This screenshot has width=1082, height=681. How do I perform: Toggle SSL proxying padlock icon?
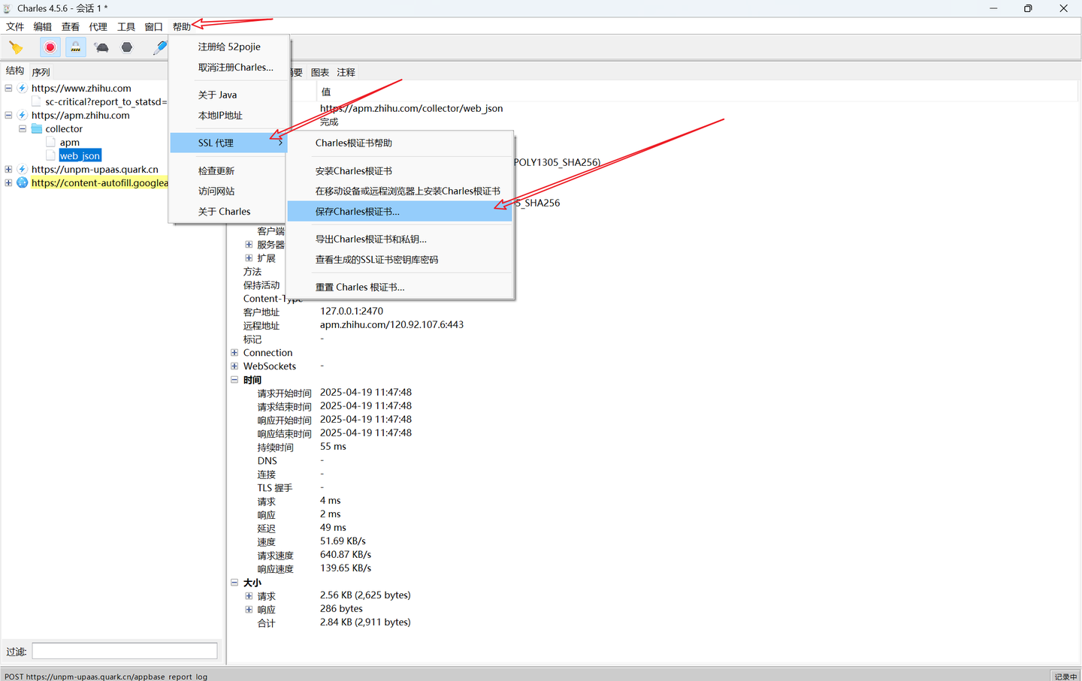click(76, 47)
